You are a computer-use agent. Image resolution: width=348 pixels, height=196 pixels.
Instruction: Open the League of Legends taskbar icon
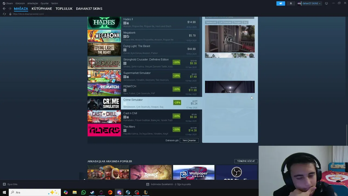pos(146,192)
